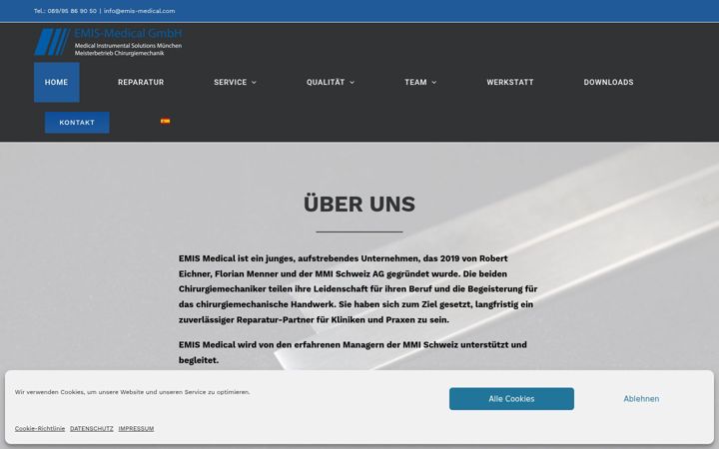Open the Datenschutz link
This screenshot has height=449, width=719.
point(92,428)
